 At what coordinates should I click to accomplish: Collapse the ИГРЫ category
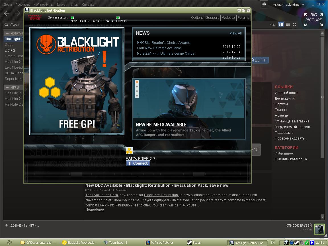tap(7, 87)
